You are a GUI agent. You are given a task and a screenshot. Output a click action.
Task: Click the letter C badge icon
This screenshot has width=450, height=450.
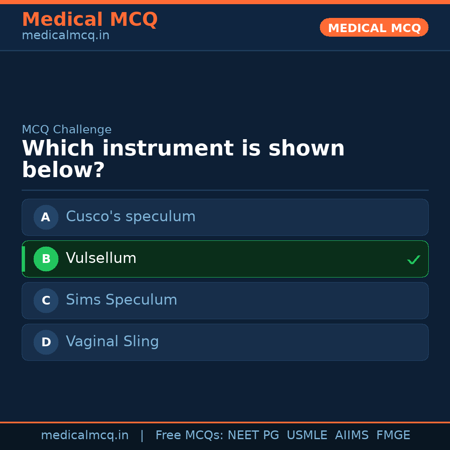tap(46, 300)
